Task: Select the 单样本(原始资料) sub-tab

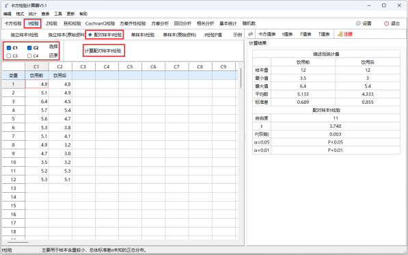Action: pos(180,35)
